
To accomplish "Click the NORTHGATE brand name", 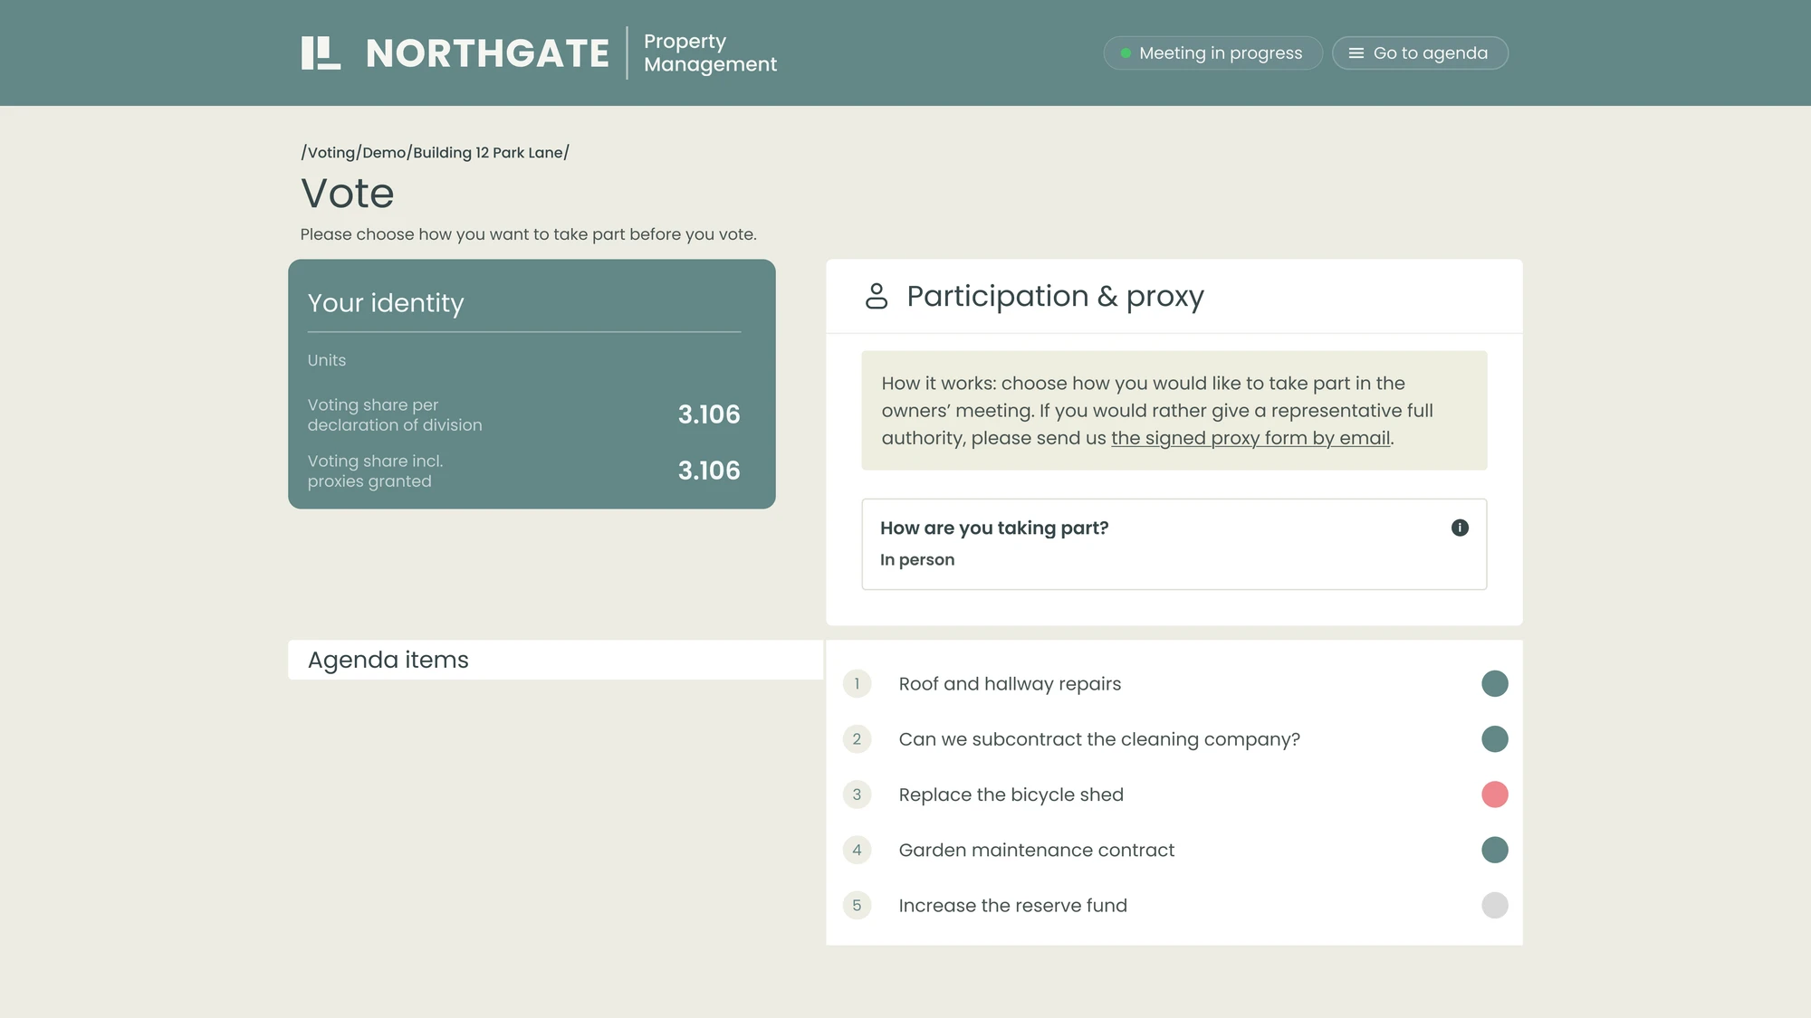I will click(x=487, y=53).
